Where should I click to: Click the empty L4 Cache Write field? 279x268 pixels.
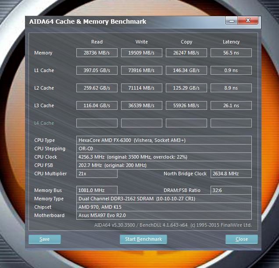pos(142,123)
